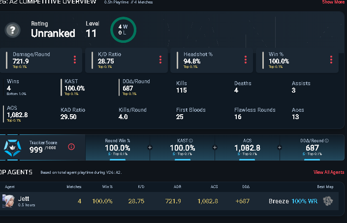The width and height of the screenshot is (347, 223).
Task: Click the Unranked rating text
Action: pos(53,33)
